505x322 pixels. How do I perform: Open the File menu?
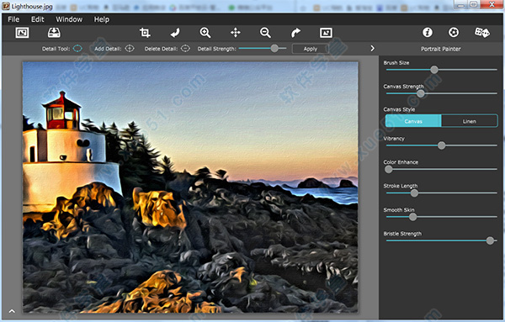[x=13, y=19]
